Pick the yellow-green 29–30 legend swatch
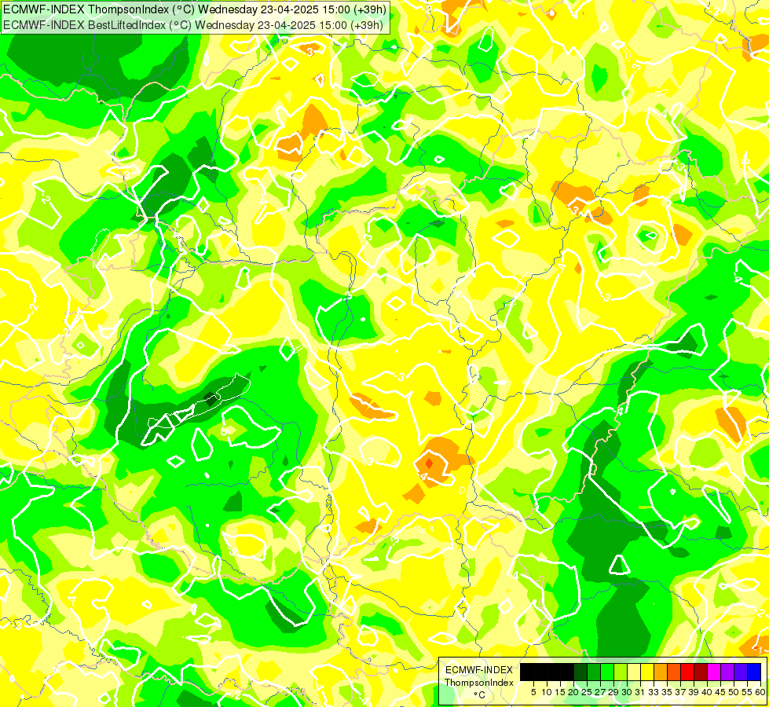 (621, 672)
